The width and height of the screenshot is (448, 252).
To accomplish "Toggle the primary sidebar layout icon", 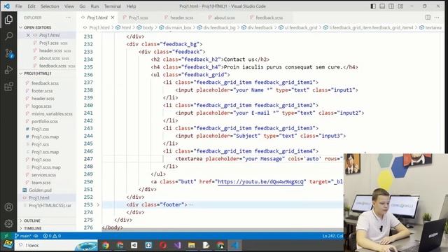I will click(x=373, y=6).
